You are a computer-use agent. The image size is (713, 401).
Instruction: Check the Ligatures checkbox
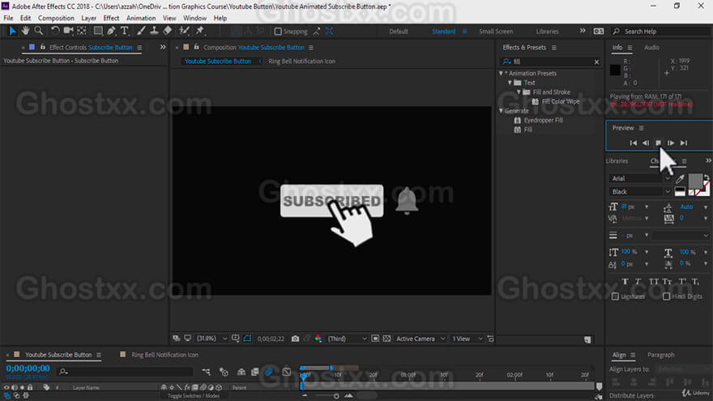pyautogui.click(x=615, y=296)
